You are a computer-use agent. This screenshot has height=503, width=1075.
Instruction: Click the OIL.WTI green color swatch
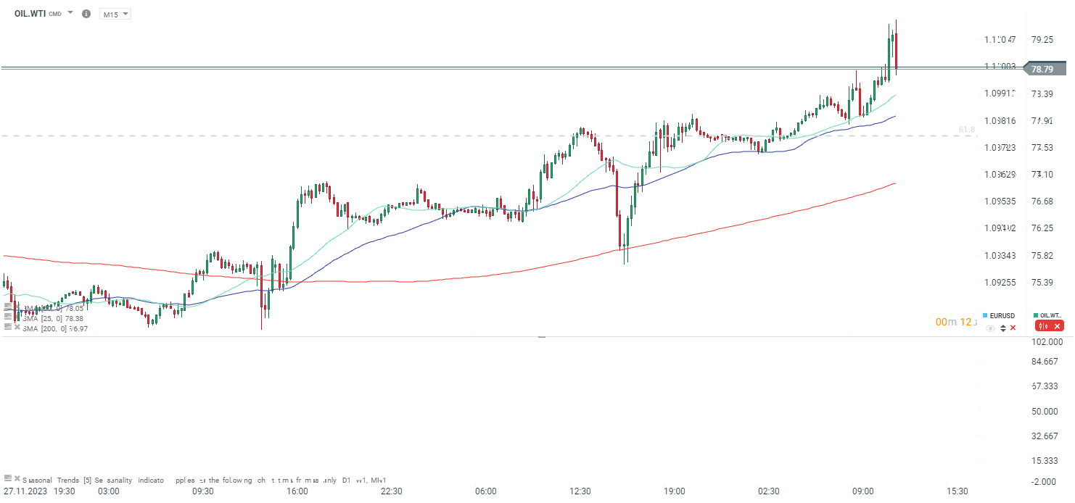1035,315
